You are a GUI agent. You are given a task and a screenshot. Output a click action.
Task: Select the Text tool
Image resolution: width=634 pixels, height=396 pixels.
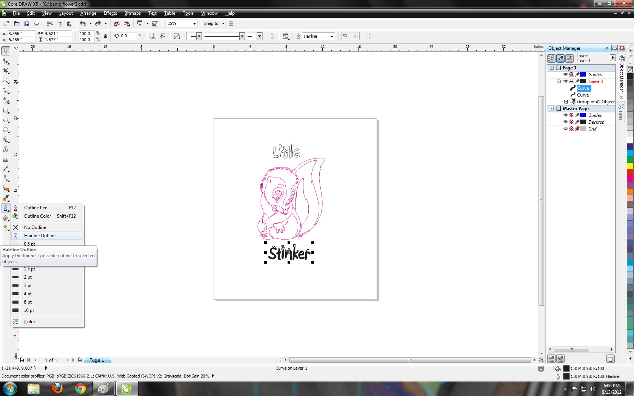[x=6, y=149]
